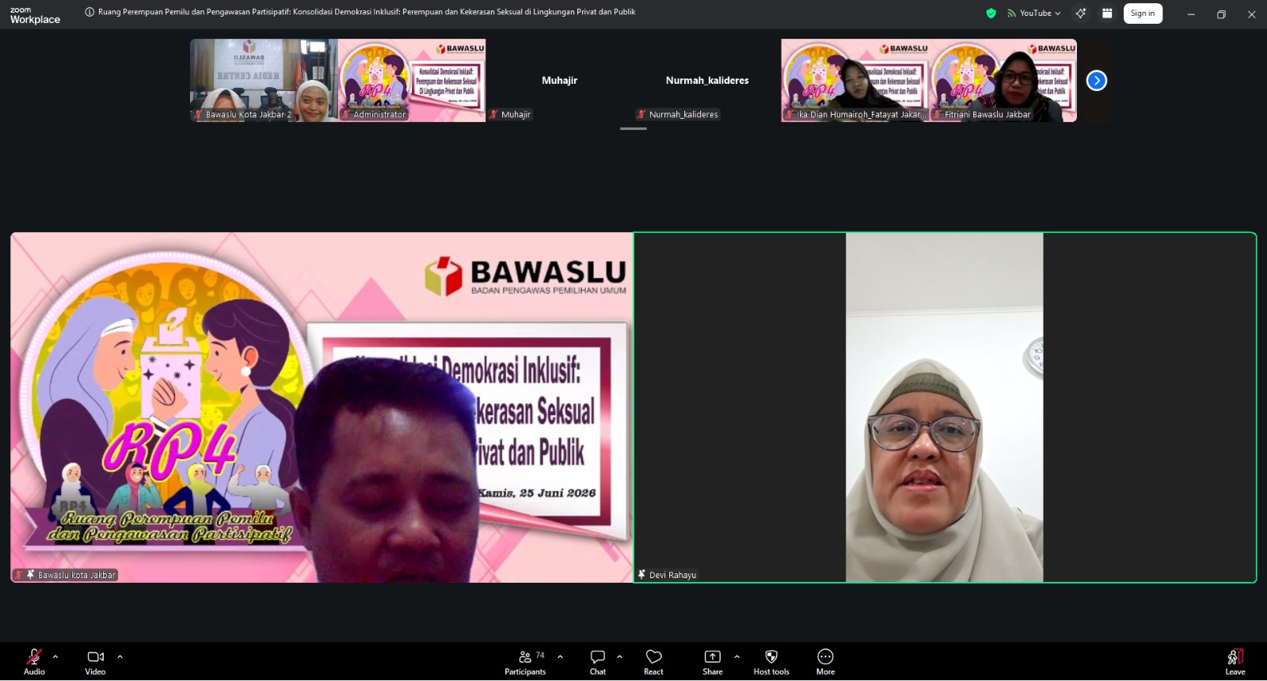Viewport: 1267px width, 681px height.
Task: Select Fitriani Bawaslu Jakbar video thumbnail
Action: point(1003,80)
